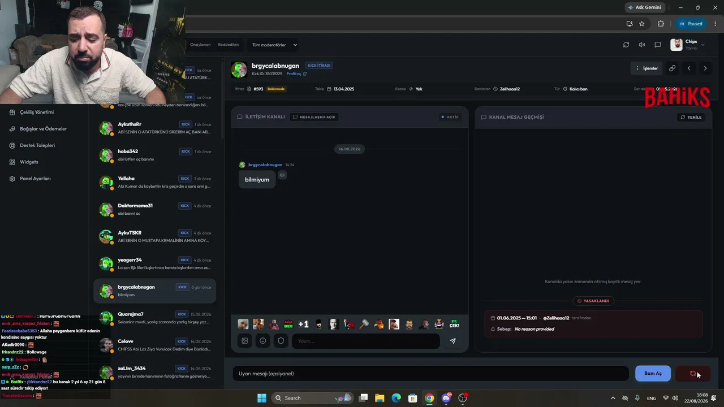
Task: Select the hoba342 appeal in list
Action: [x=155, y=155]
